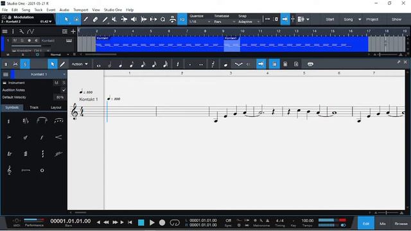Image resolution: width=411 pixels, height=231 pixels.
Task: Activate the Listen tool speaker icon
Action: [x=134, y=19]
